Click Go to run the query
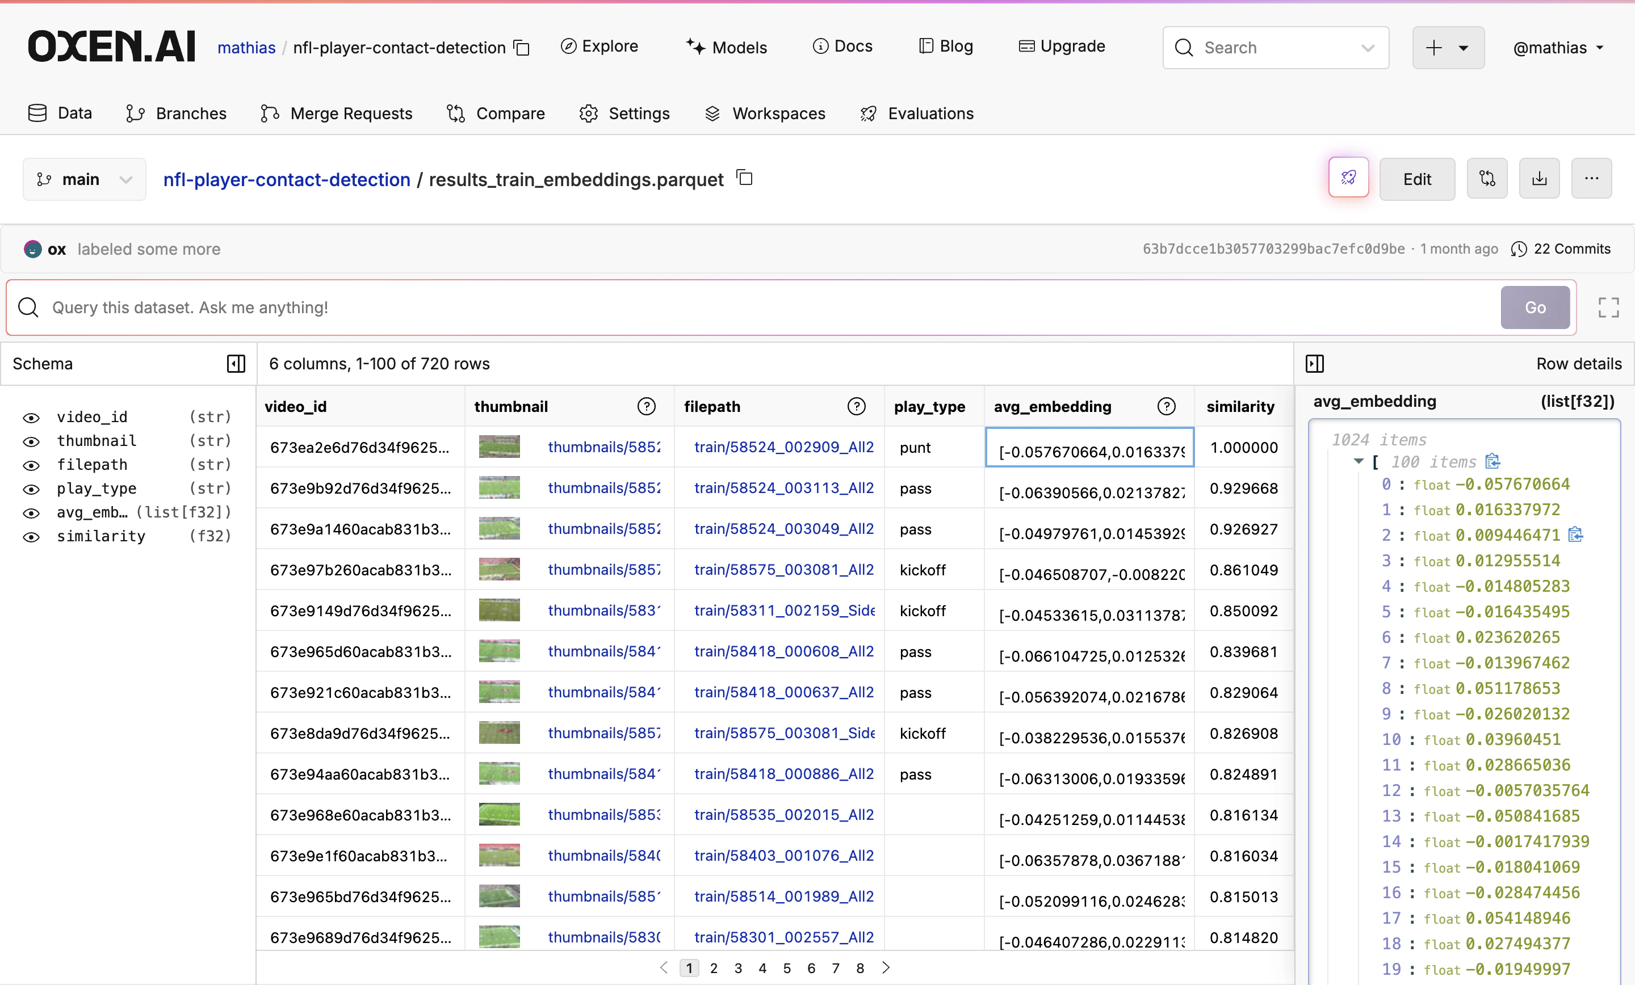Image resolution: width=1635 pixels, height=985 pixels. click(x=1535, y=307)
